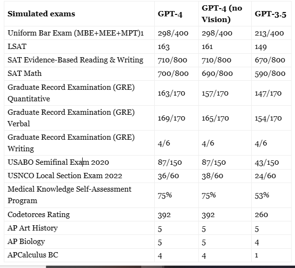Click the '213/400' Uniform Bar Exam score

pyautogui.click(x=270, y=34)
